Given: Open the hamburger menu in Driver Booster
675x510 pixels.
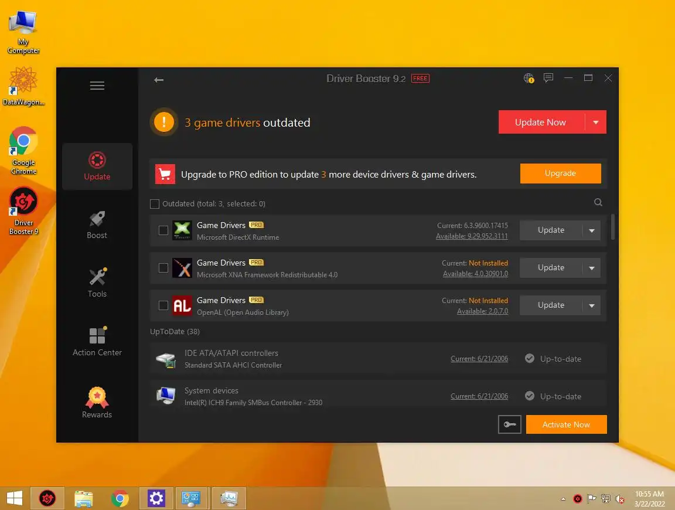Looking at the screenshot, I should [x=97, y=85].
